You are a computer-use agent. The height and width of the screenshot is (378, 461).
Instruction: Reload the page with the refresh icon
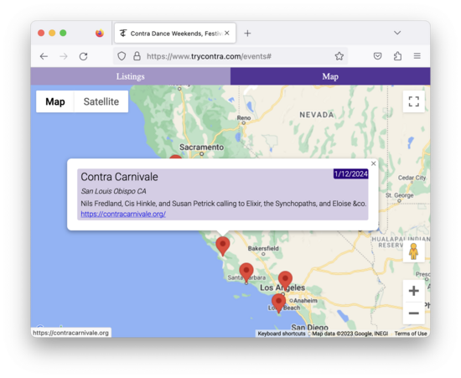point(83,56)
